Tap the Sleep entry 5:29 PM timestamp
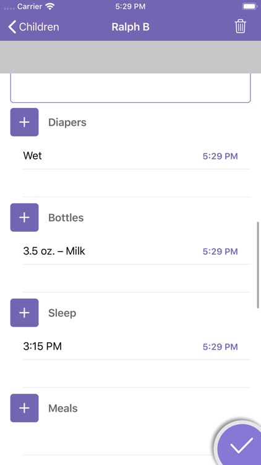 [x=220, y=347]
